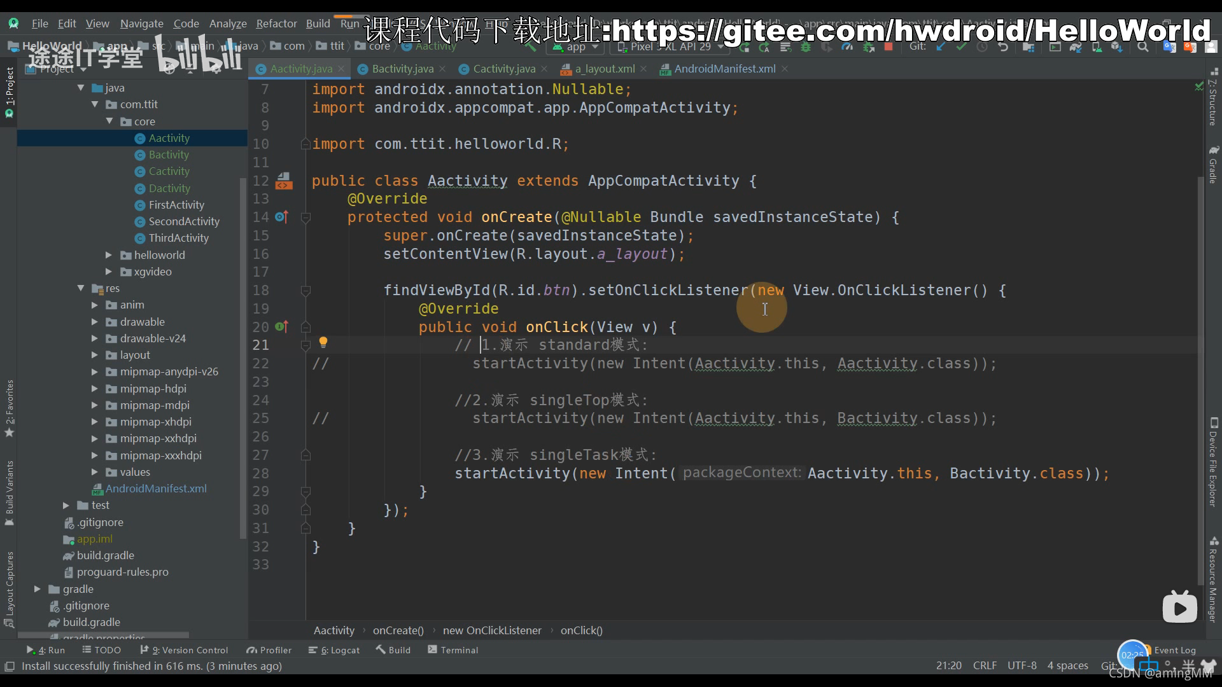Click the Sync Project with Gradle icon
The width and height of the screenshot is (1222, 687).
click(1076, 47)
